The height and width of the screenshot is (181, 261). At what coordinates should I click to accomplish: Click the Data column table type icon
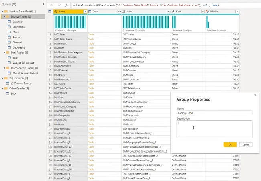[90, 12]
